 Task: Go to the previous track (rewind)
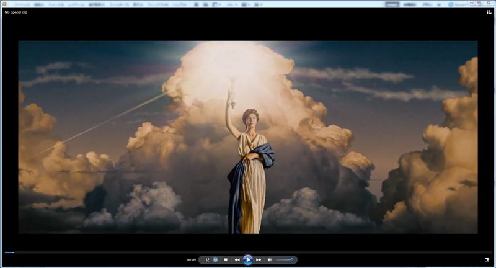[237, 260]
